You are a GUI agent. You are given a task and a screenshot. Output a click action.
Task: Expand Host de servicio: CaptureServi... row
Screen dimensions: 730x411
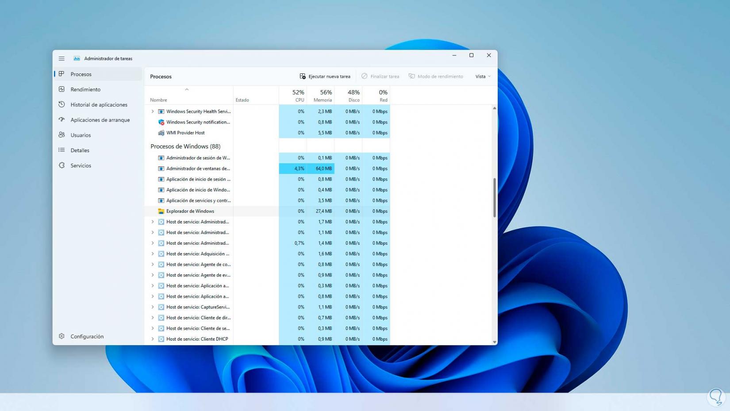[153, 307]
